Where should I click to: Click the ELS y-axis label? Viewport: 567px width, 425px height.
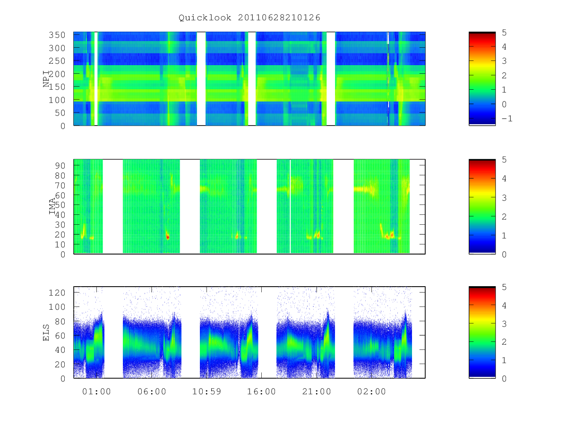(47, 332)
